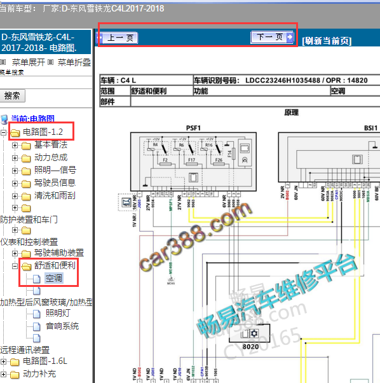Expand the 电路图-1.6L tree node

3,362
